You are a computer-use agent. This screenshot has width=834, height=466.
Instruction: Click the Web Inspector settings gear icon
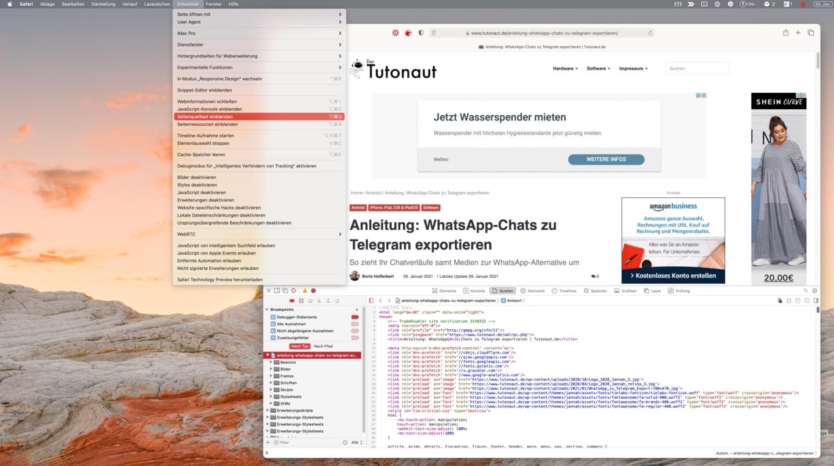(815, 291)
